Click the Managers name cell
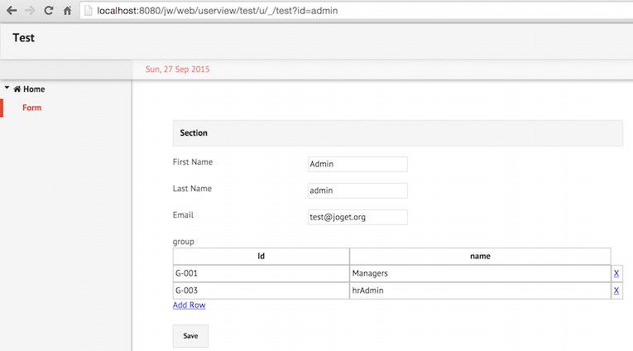The image size is (633, 351). click(479, 273)
